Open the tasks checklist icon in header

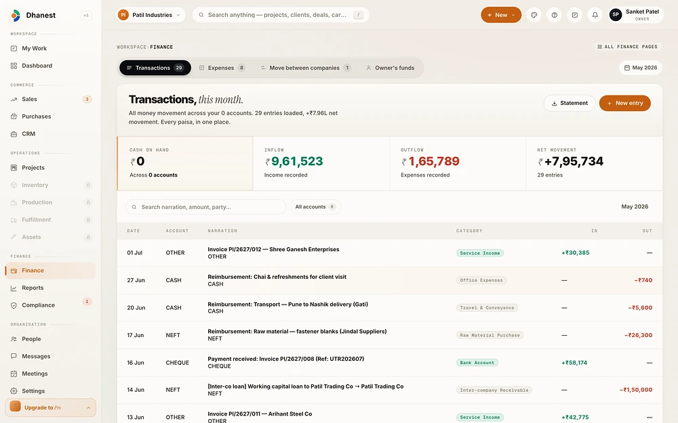click(575, 15)
